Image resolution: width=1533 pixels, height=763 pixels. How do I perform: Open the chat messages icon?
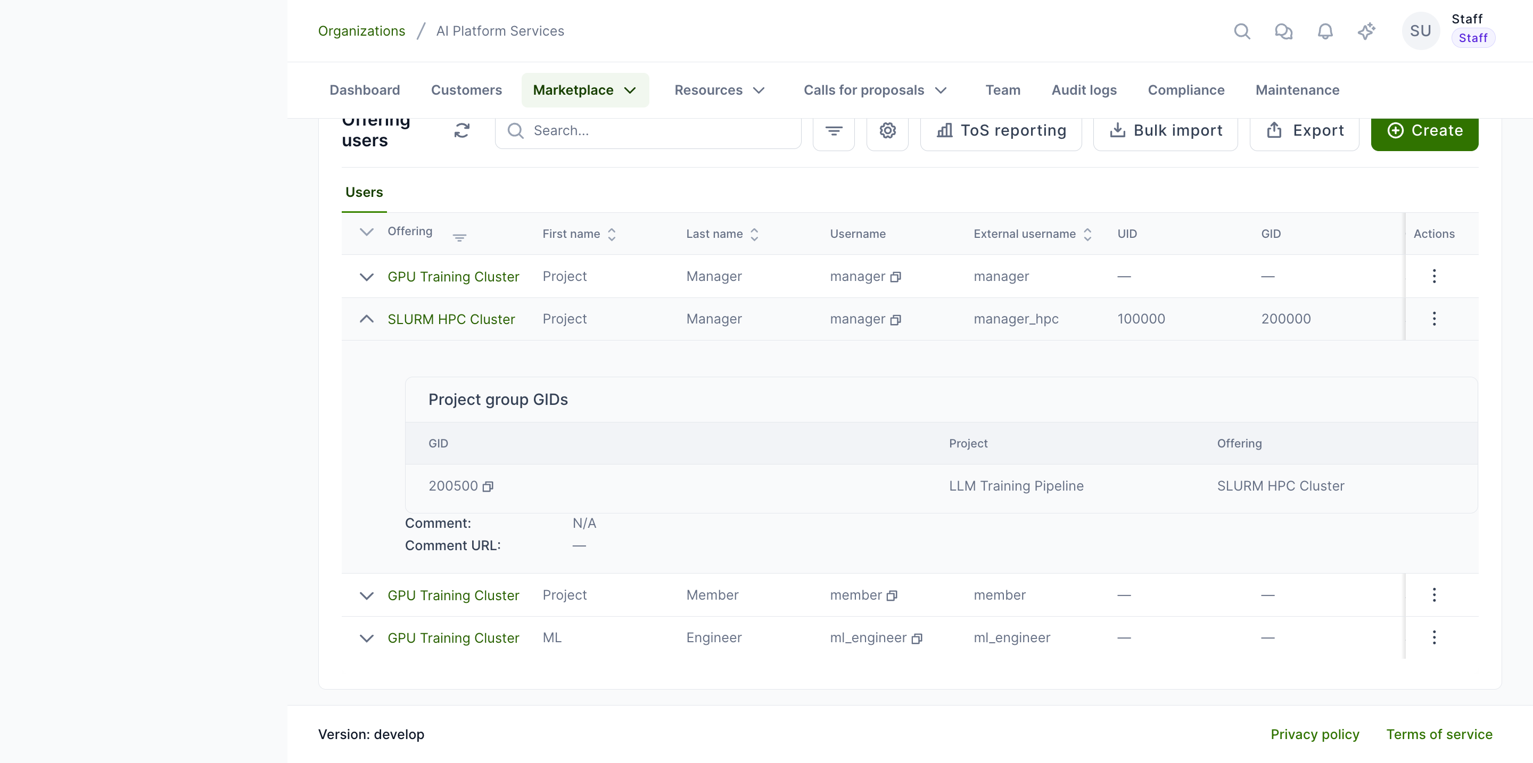click(1283, 31)
